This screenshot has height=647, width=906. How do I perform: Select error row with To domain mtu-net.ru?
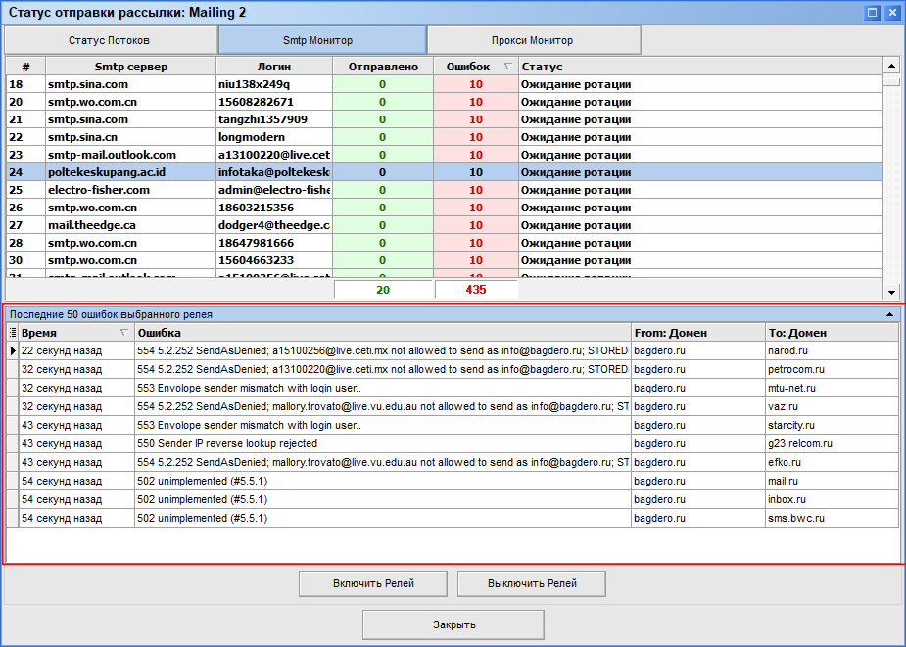[x=453, y=388]
